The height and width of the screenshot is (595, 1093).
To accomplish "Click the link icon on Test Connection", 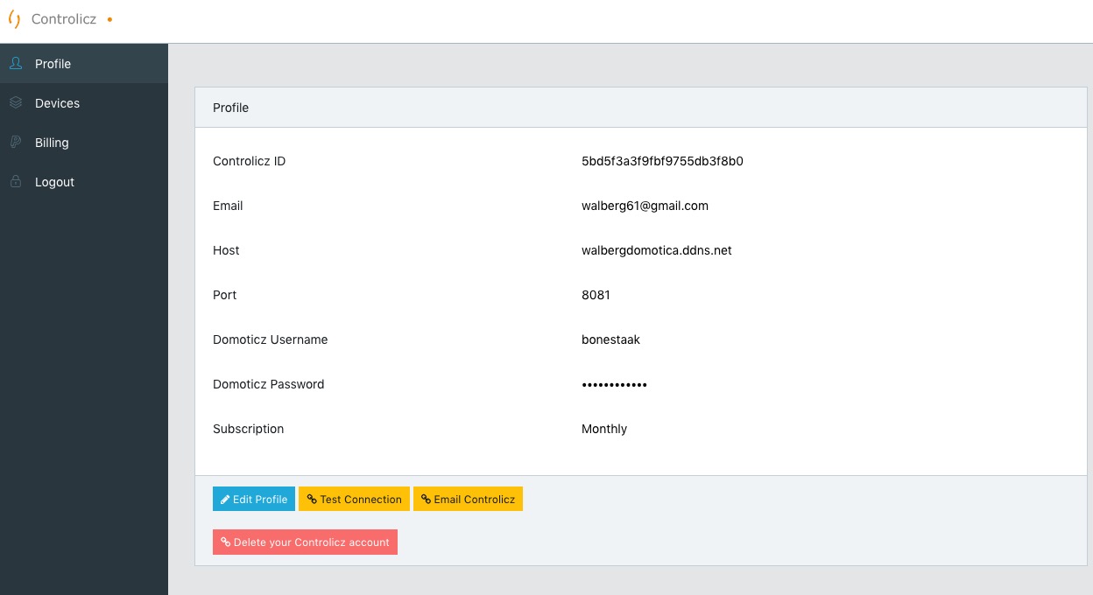I will (312, 499).
